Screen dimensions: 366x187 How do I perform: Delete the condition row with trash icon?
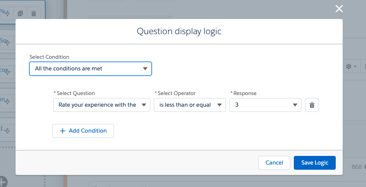pyautogui.click(x=312, y=105)
